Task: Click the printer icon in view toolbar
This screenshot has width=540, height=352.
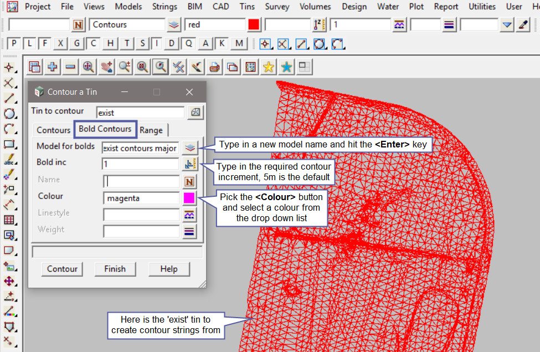Action: tap(215, 67)
